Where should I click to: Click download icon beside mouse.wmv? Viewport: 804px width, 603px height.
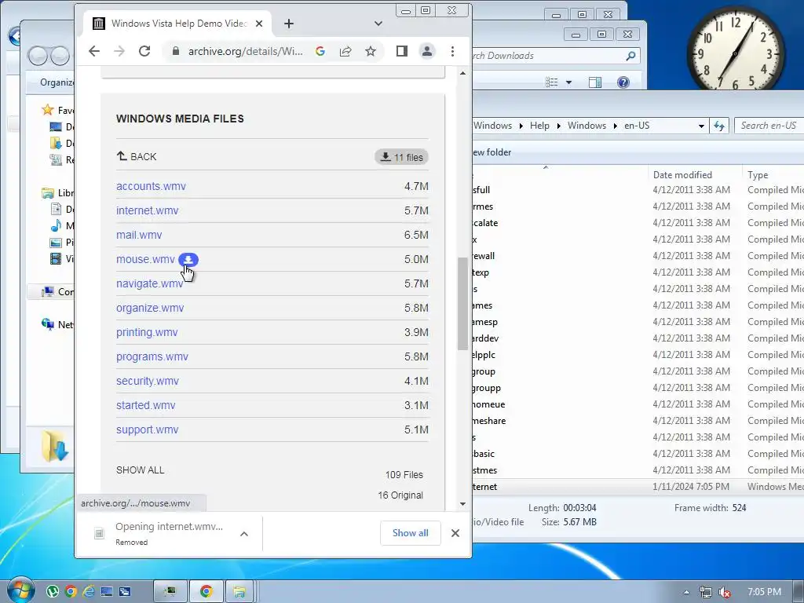[x=188, y=259]
